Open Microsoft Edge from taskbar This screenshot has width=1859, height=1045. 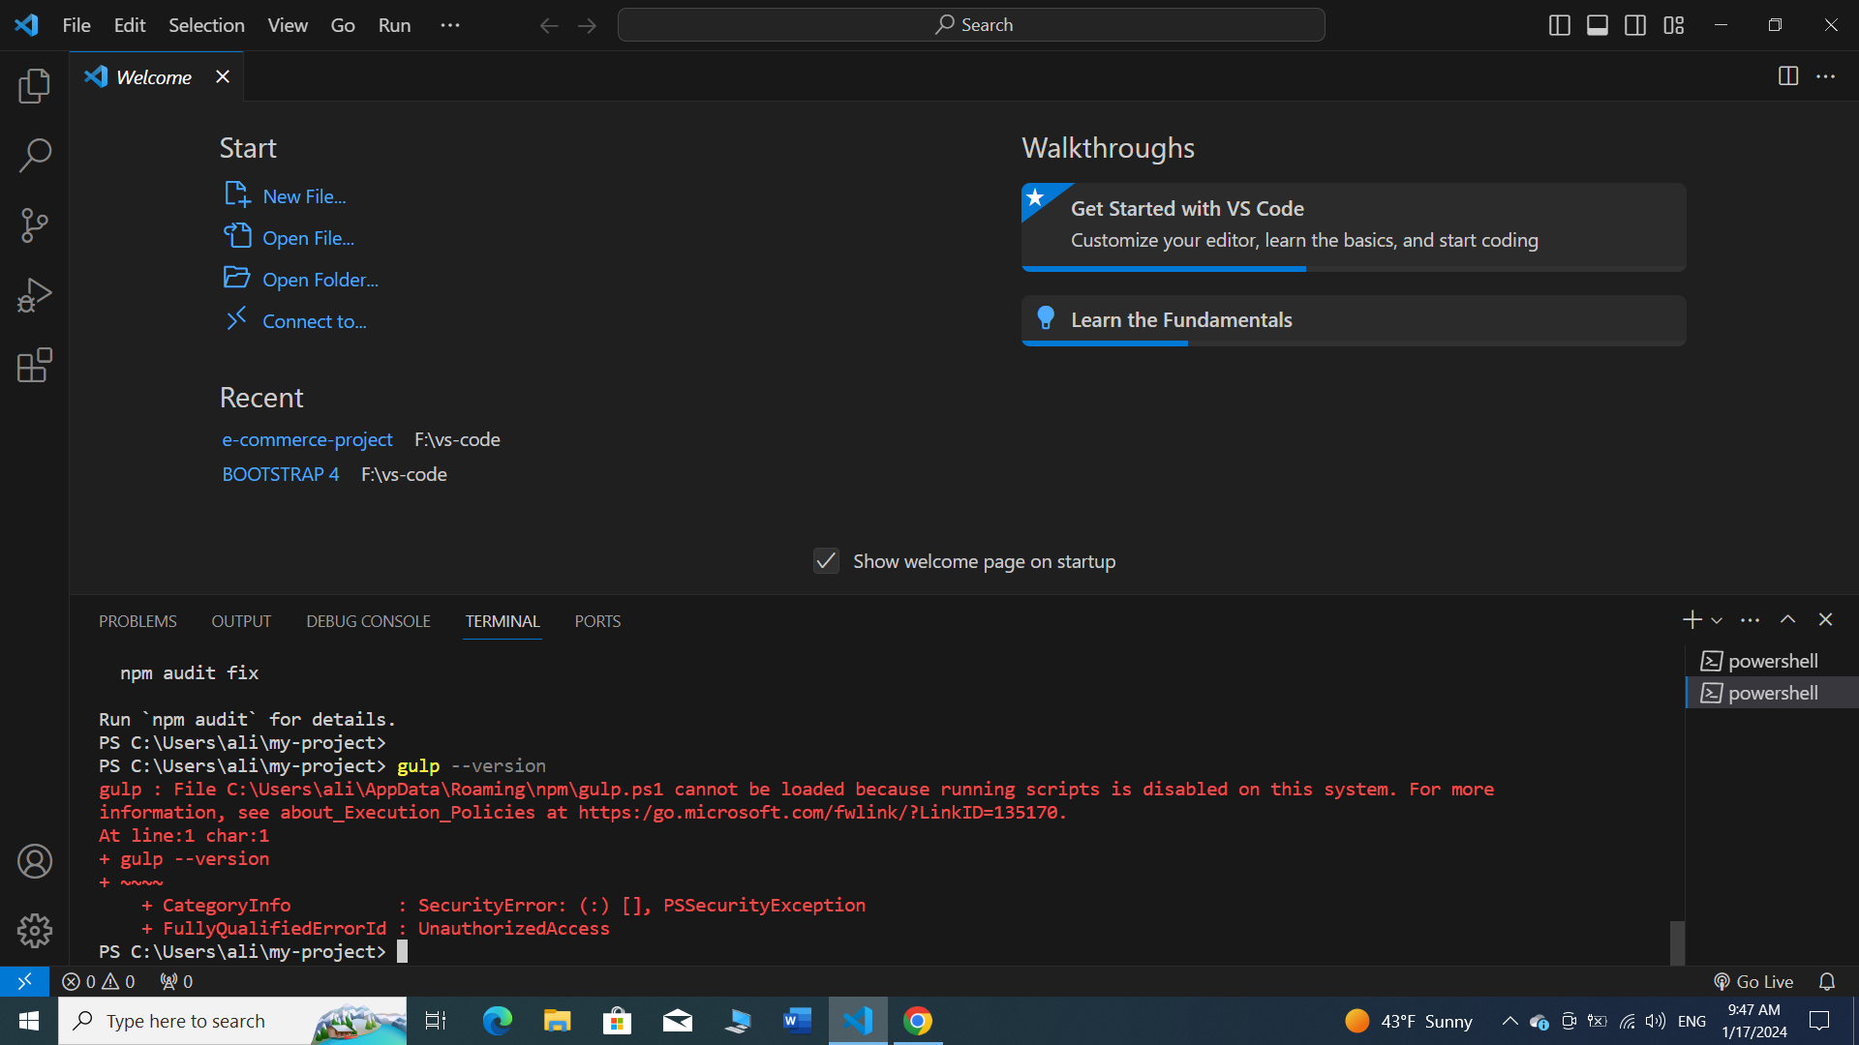tap(498, 1021)
